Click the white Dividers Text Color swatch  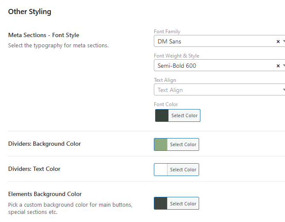(161, 170)
